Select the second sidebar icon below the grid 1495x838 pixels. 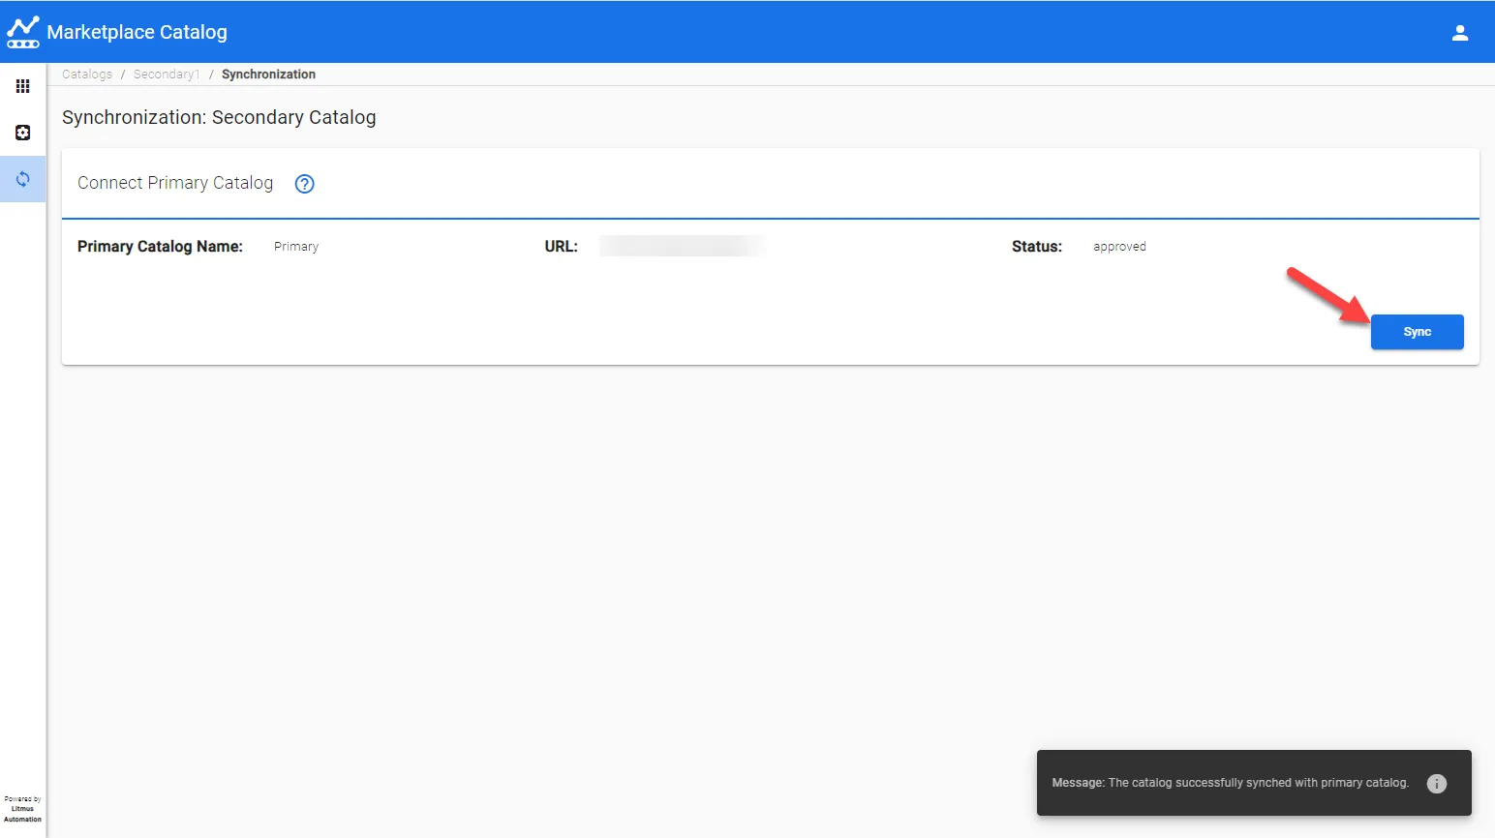tap(23, 133)
